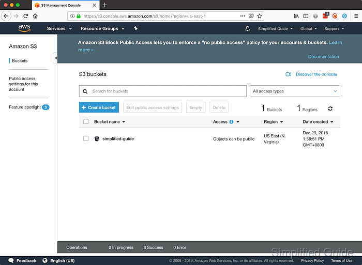The height and width of the screenshot is (265, 362).
Task: Collapse the sidebar with the arrow handle
Action: (x=55, y=58)
